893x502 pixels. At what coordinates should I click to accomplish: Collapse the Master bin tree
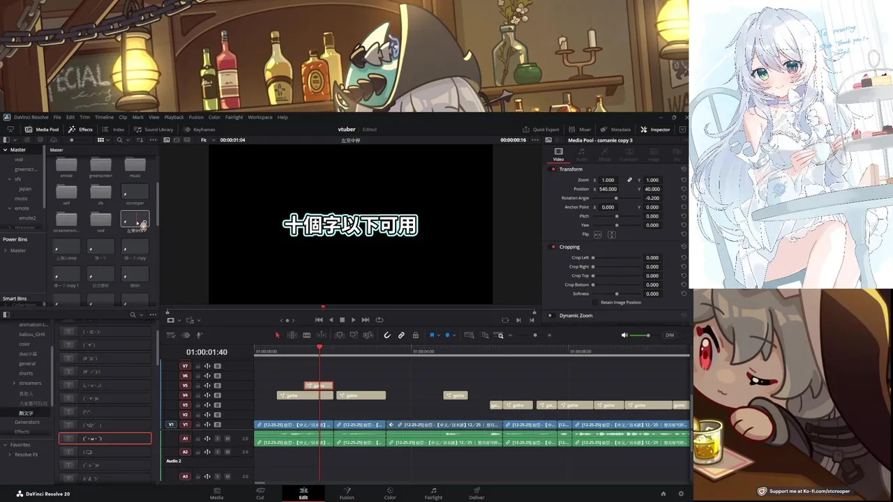tap(6, 150)
